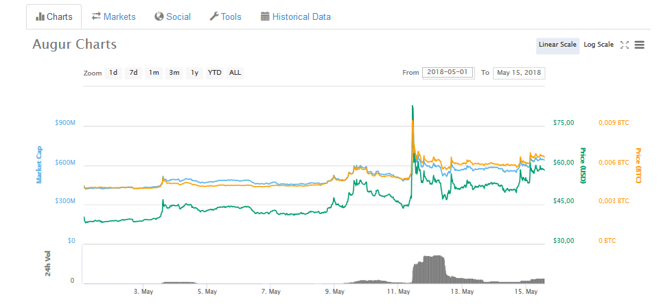The image size is (661, 304).
Task: Open the Charts tab
Action: click(x=54, y=17)
